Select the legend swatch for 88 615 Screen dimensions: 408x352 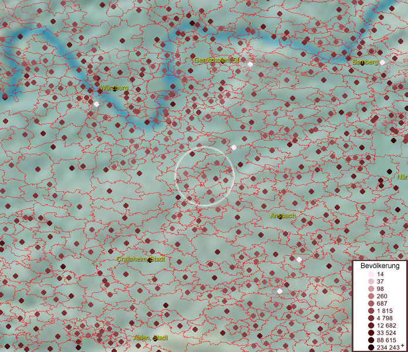[370, 340]
